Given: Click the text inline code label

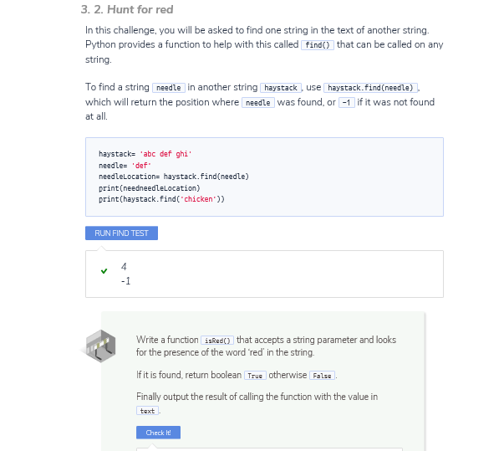Looking at the screenshot, I should pos(147,411).
